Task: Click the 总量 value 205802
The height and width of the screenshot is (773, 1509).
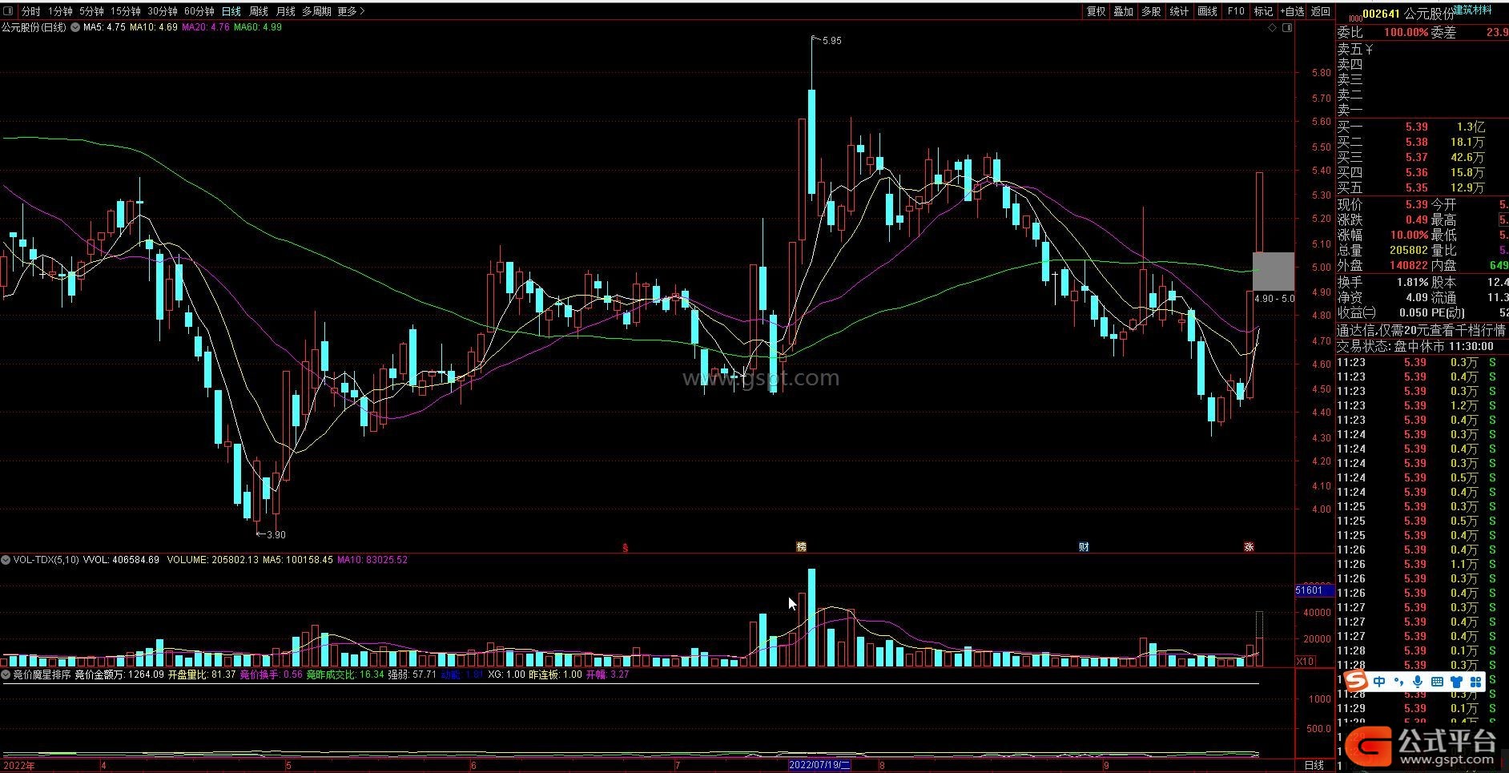Action: pos(1408,250)
